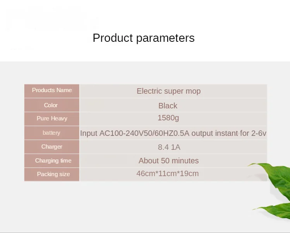Select the 46cm*11cm*19cm dimensions value
290x233 pixels.
(x=167, y=173)
